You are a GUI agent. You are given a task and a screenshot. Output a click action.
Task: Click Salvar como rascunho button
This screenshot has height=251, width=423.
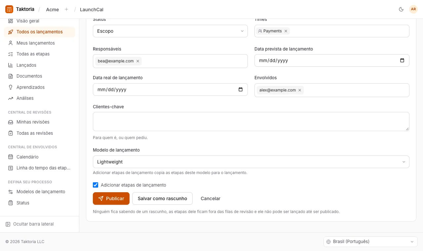pos(162,198)
